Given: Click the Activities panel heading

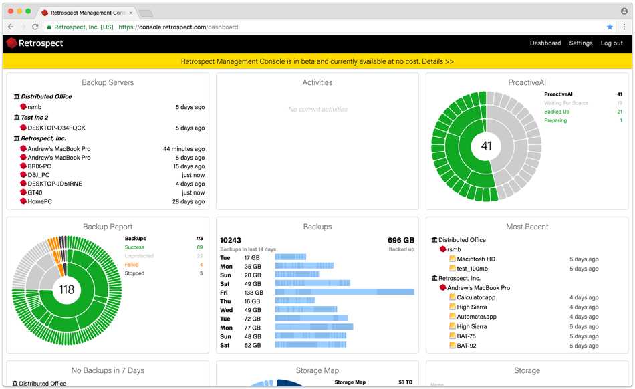Looking at the screenshot, I should 317,83.
